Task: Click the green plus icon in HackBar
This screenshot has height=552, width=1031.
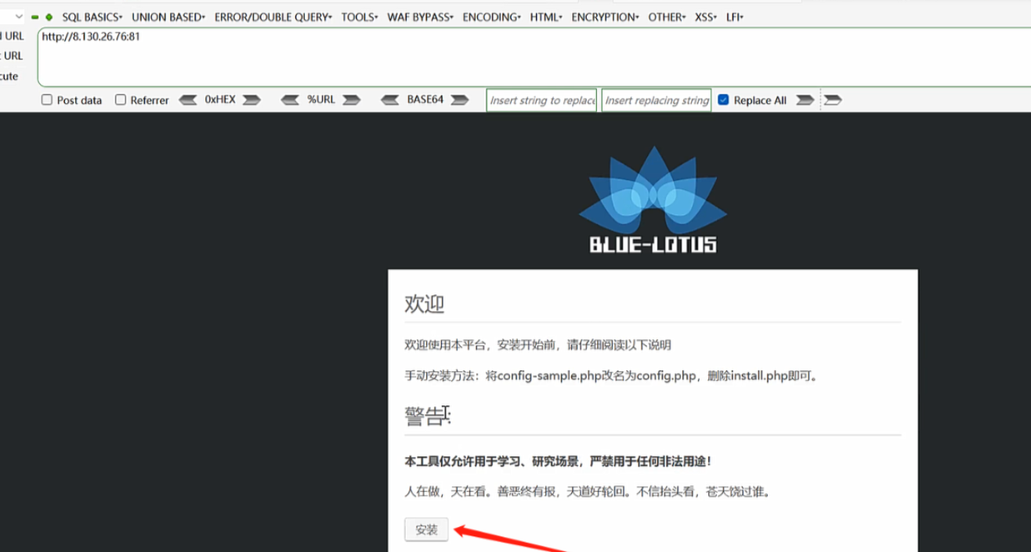Action: [49, 17]
